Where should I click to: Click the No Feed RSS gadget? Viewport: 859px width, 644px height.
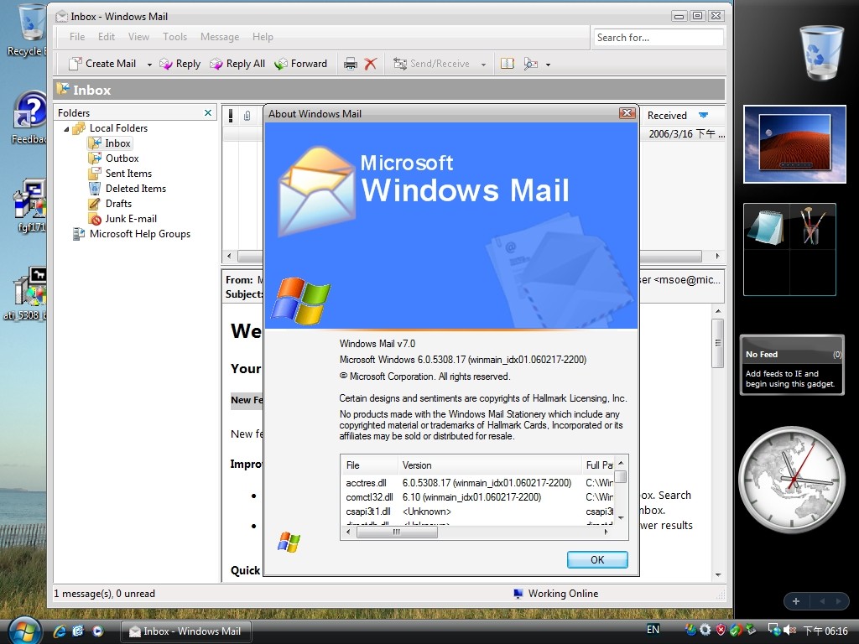[x=792, y=366]
